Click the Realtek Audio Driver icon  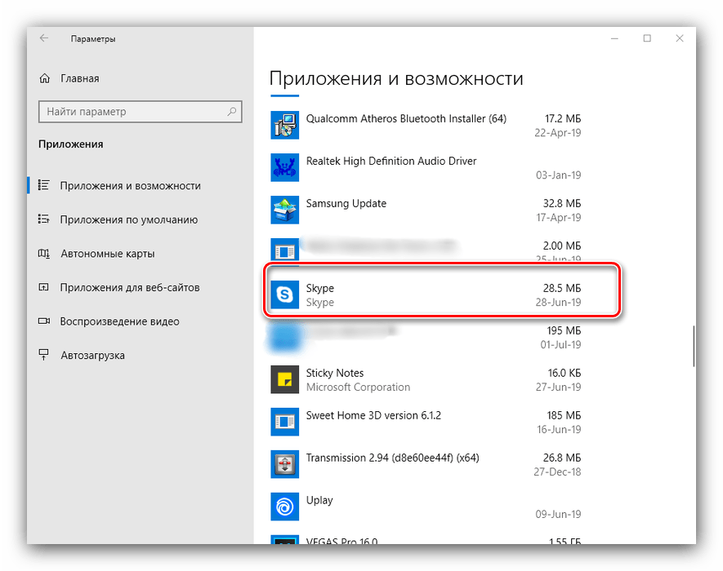click(x=284, y=168)
